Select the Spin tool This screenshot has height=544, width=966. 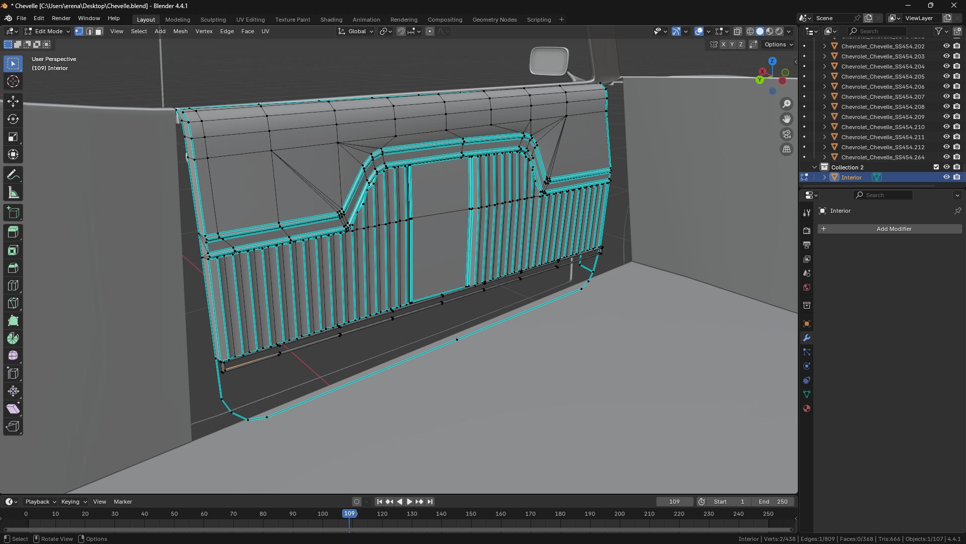(x=13, y=338)
